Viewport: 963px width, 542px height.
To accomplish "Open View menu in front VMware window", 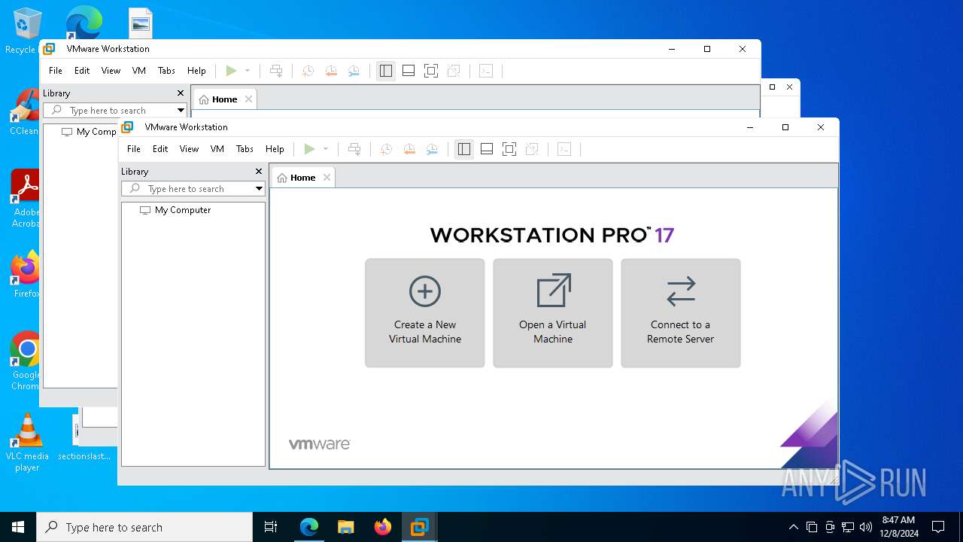I will coord(189,149).
